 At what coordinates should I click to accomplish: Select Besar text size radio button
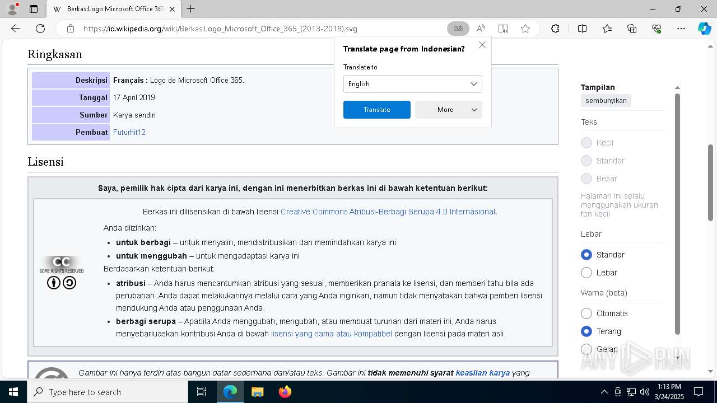point(586,179)
